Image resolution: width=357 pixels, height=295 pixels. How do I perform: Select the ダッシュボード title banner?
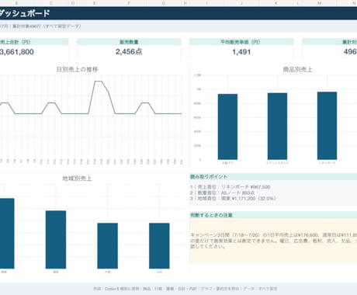pos(178,13)
